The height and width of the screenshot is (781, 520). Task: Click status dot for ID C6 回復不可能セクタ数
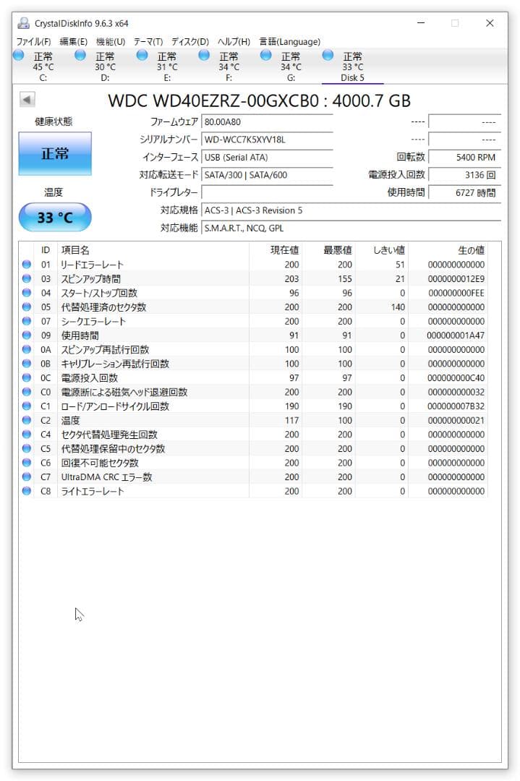click(x=27, y=463)
